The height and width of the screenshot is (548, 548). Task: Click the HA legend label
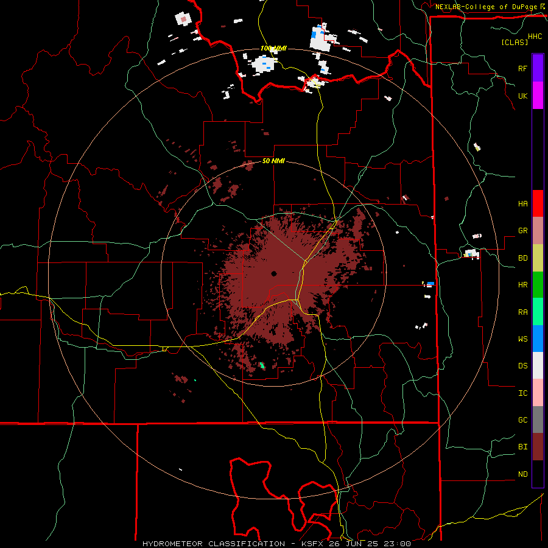pyautogui.click(x=522, y=203)
